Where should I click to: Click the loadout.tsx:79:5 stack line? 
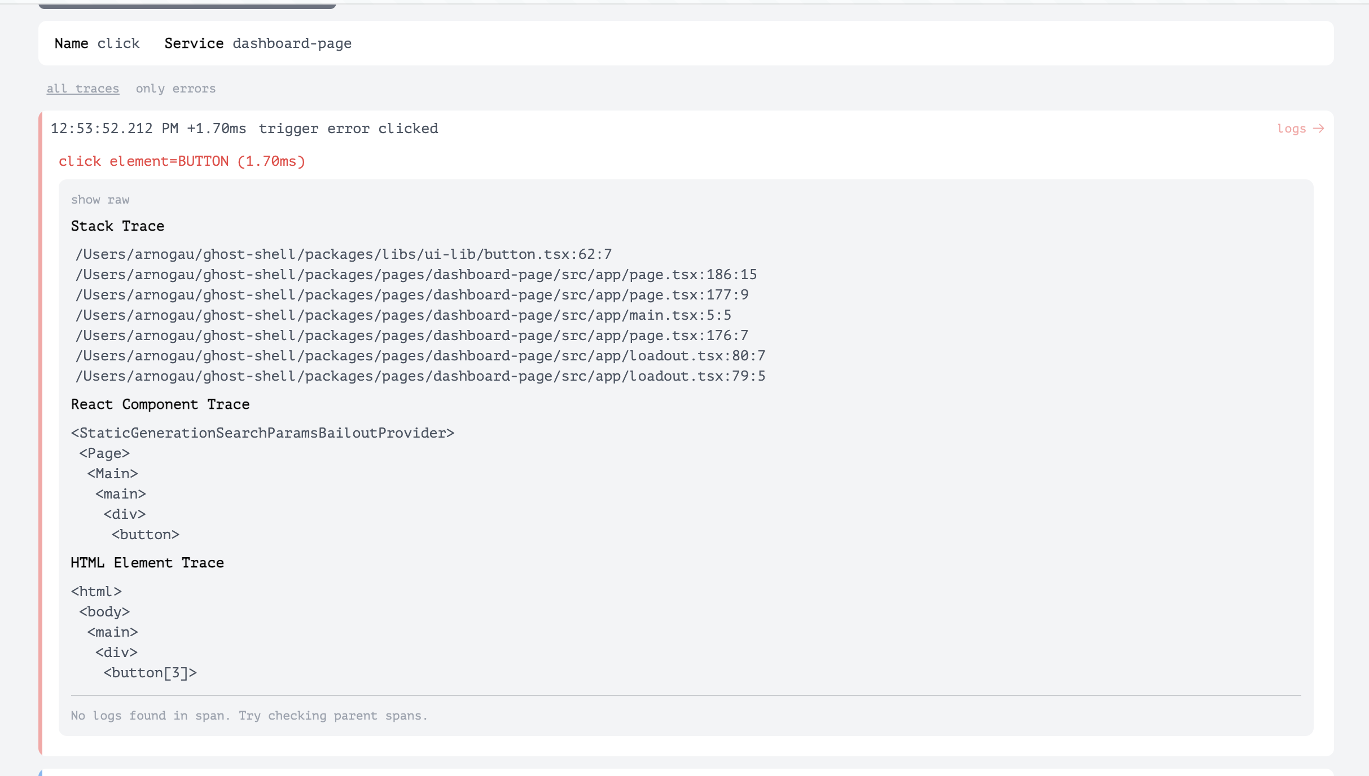(420, 376)
